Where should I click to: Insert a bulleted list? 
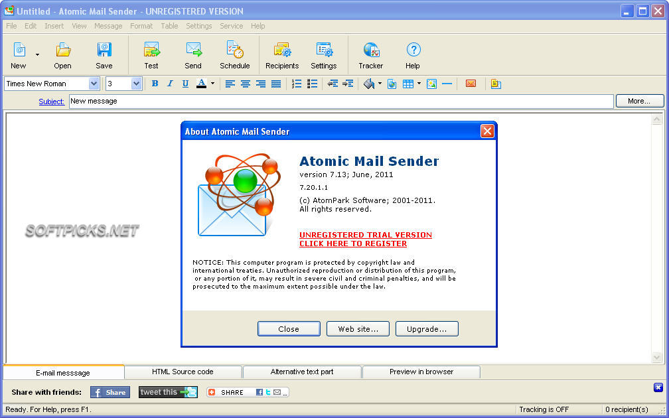pos(313,84)
